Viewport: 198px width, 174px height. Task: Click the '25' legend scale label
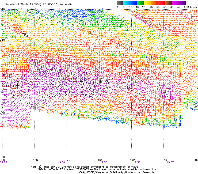pyautogui.click(x=151, y=7)
